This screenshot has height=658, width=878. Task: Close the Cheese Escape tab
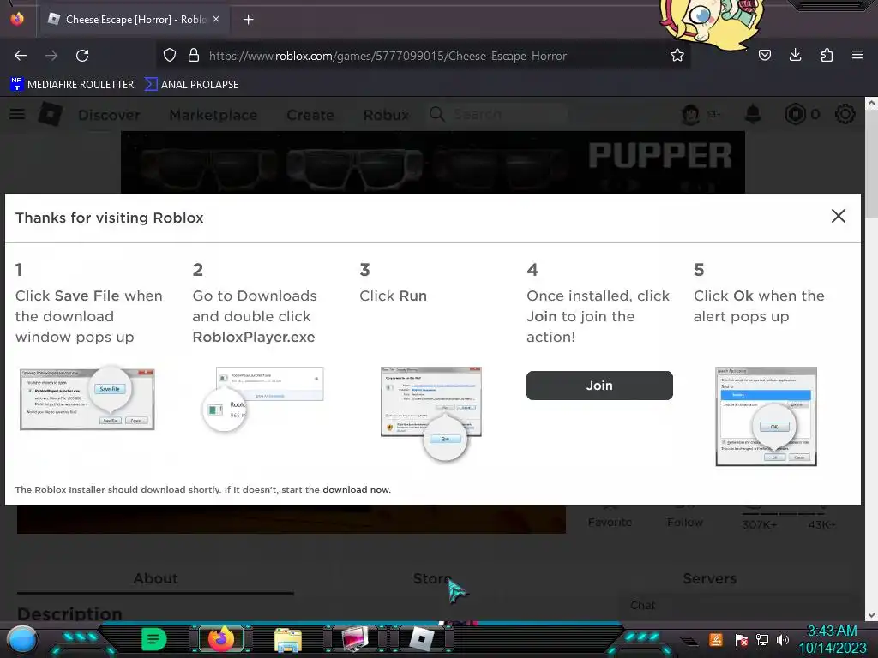[216, 19]
